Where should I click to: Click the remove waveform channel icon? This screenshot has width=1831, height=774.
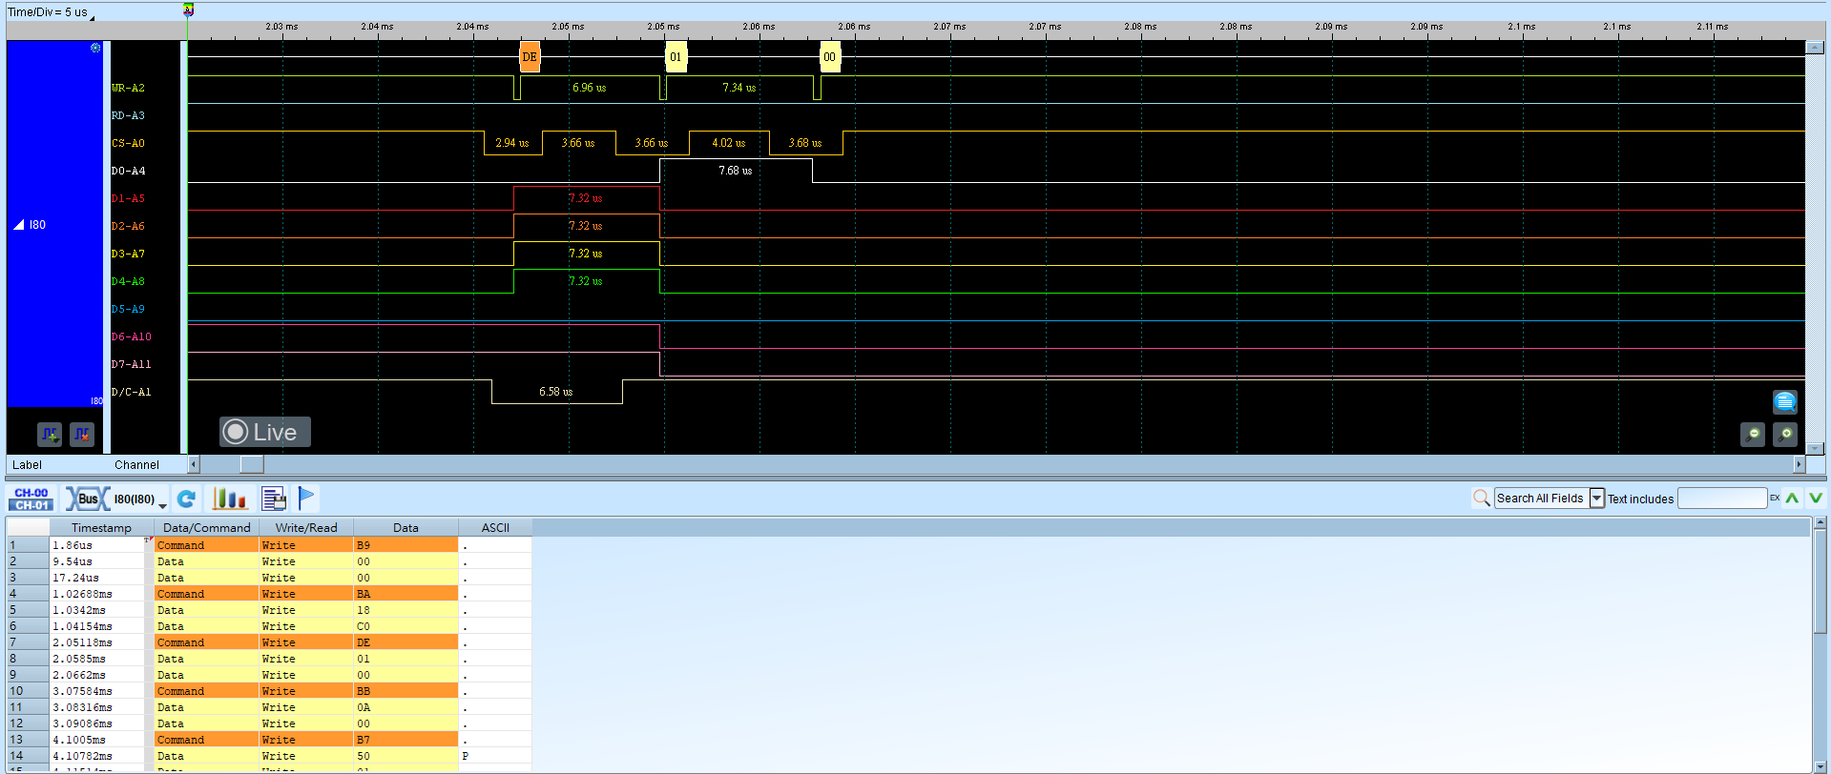tap(82, 435)
